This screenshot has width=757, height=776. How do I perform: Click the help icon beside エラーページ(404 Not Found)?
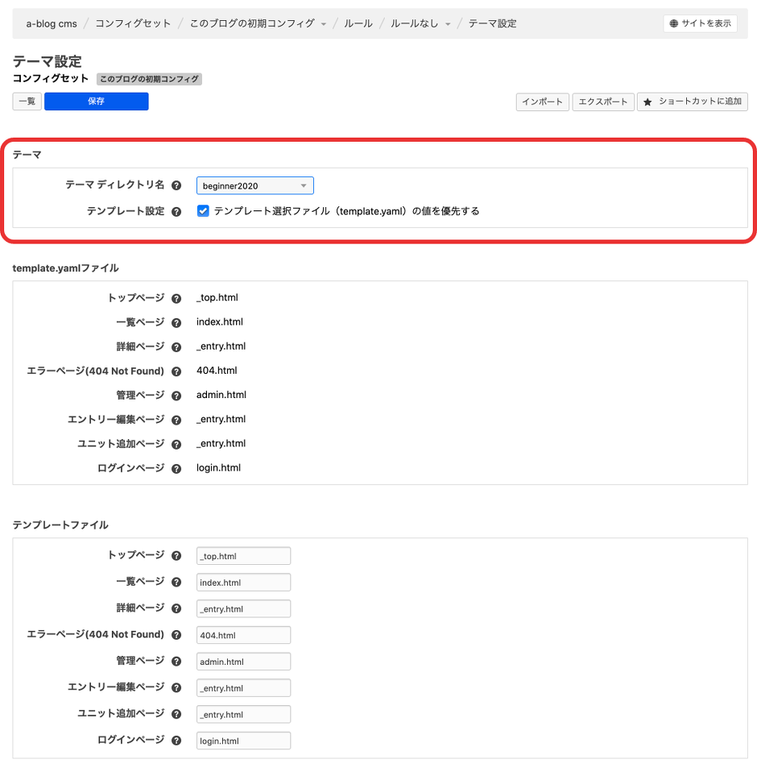tap(176, 370)
